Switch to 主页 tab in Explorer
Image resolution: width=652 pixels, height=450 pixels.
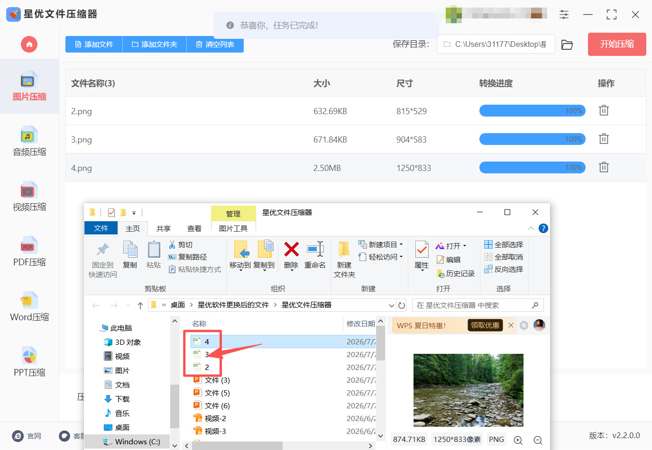[x=133, y=228]
